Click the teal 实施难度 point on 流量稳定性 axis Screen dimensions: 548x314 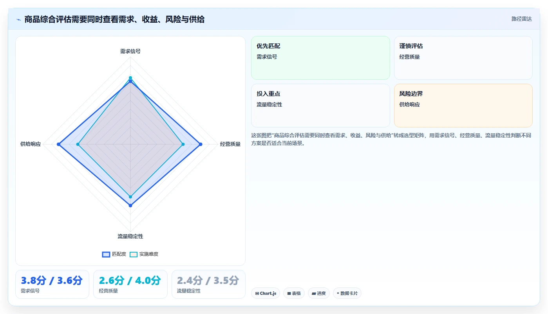130,197
